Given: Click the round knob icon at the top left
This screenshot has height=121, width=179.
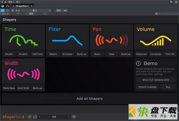Looking at the screenshot, I should click(x=3, y=6).
